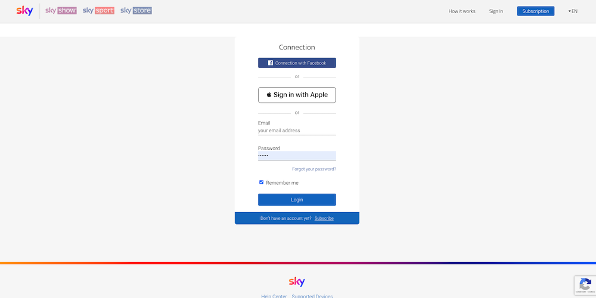
Task: Click the Apple logo in sign-in button
Action: (269, 95)
